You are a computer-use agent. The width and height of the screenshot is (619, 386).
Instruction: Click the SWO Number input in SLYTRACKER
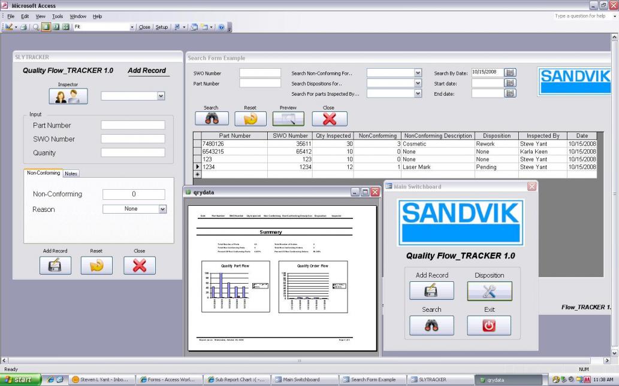click(132, 139)
